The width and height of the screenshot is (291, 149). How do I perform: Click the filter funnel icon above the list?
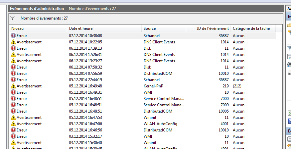point(13,18)
